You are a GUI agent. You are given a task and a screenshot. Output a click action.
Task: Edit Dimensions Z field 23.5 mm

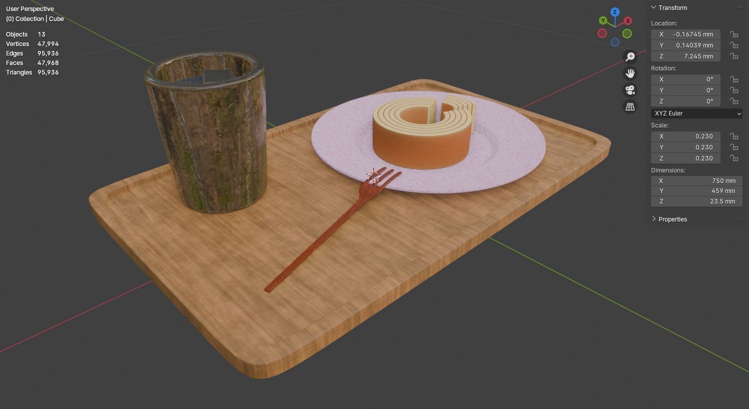tap(697, 201)
